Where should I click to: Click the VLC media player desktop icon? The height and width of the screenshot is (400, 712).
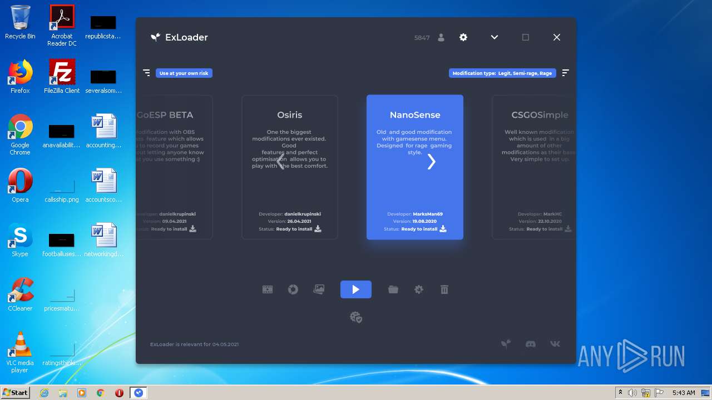click(x=20, y=352)
